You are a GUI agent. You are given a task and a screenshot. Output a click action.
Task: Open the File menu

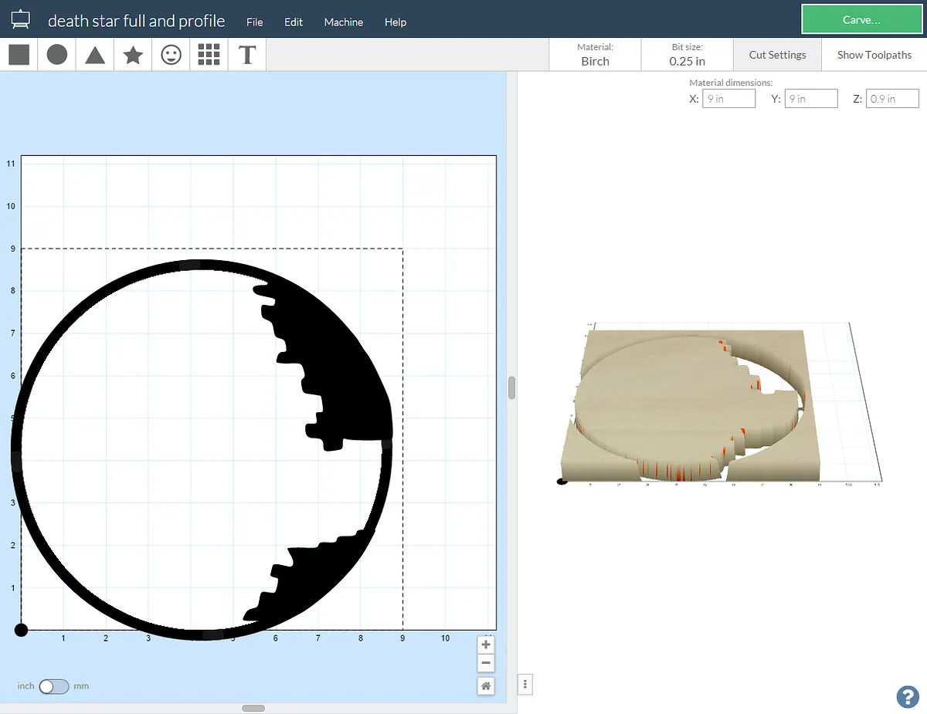[255, 22]
